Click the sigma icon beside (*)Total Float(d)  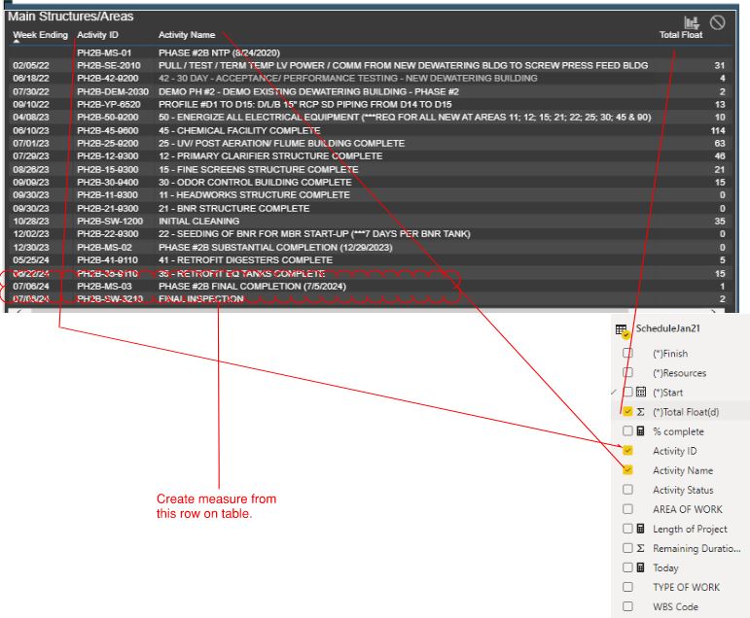click(x=641, y=412)
